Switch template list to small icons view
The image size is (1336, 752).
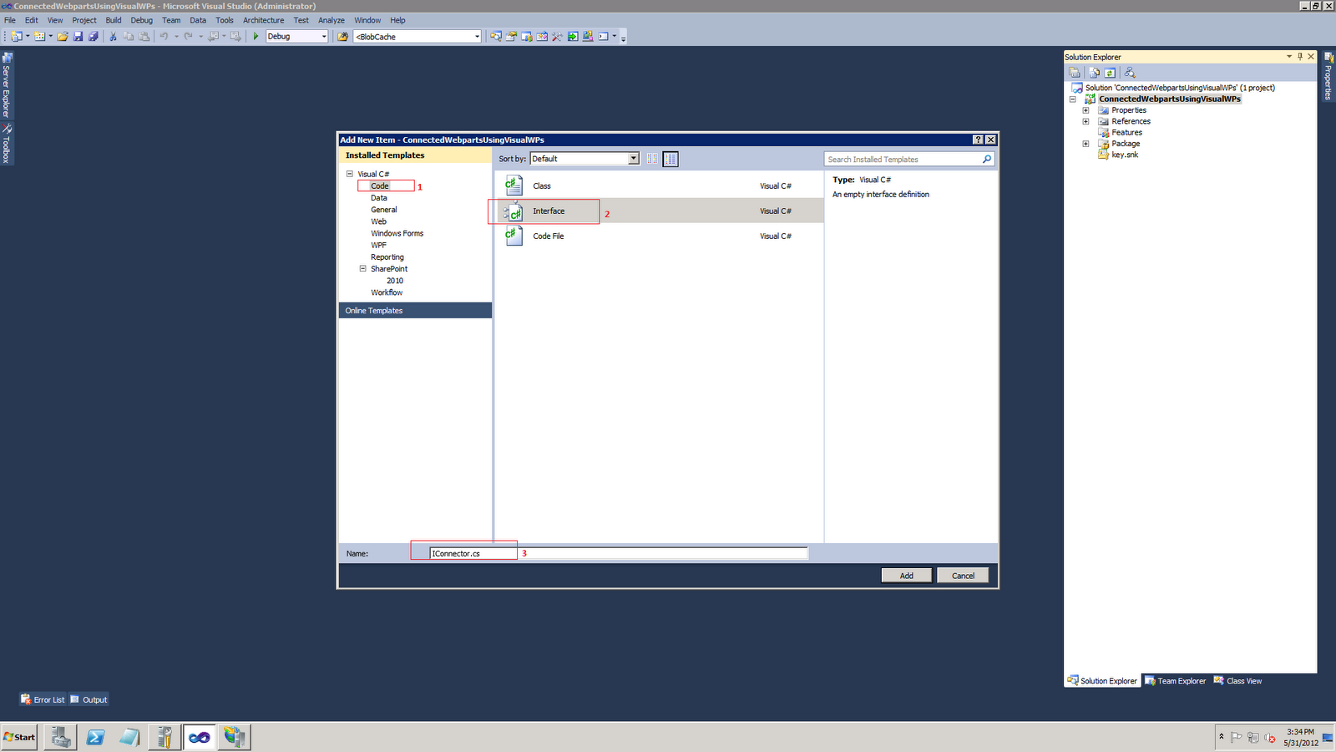(652, 159)
